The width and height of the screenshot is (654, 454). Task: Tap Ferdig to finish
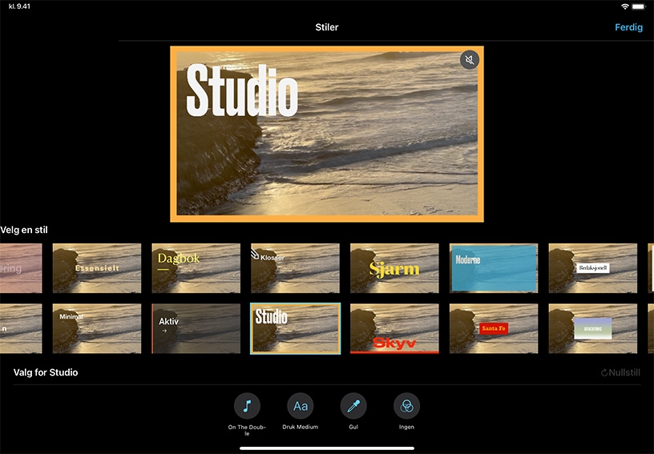(x=628, y=27)
